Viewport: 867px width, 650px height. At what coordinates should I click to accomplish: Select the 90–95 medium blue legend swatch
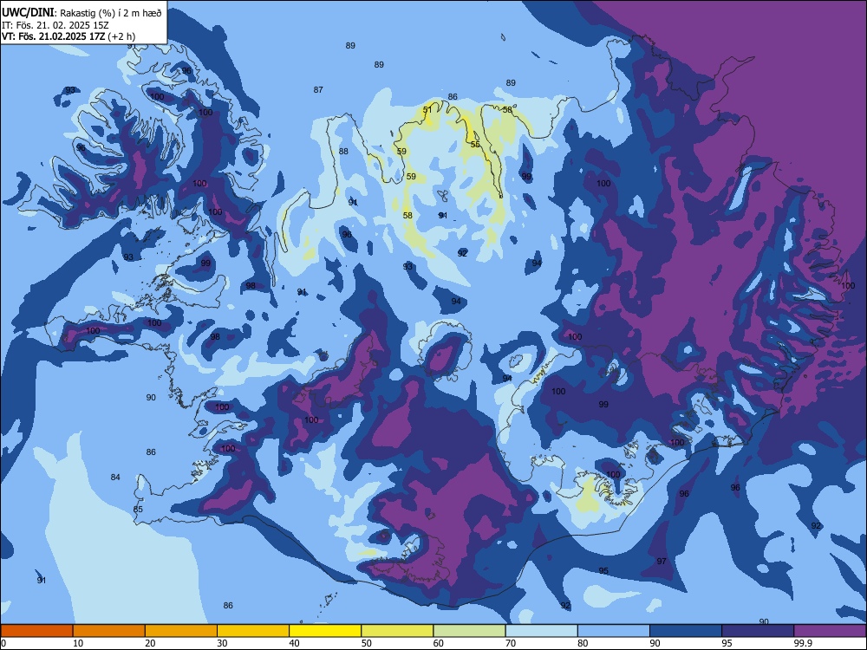[x=686, y=631]
